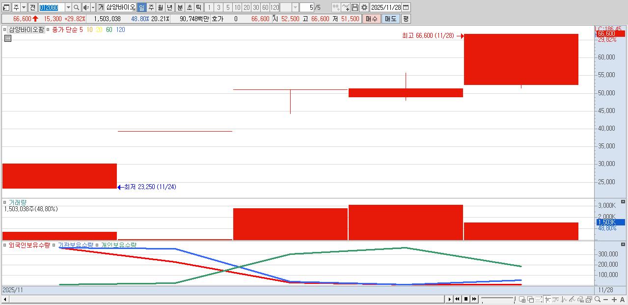Click the 1 interval button
The image size is (628, 305).
point(209,7)
